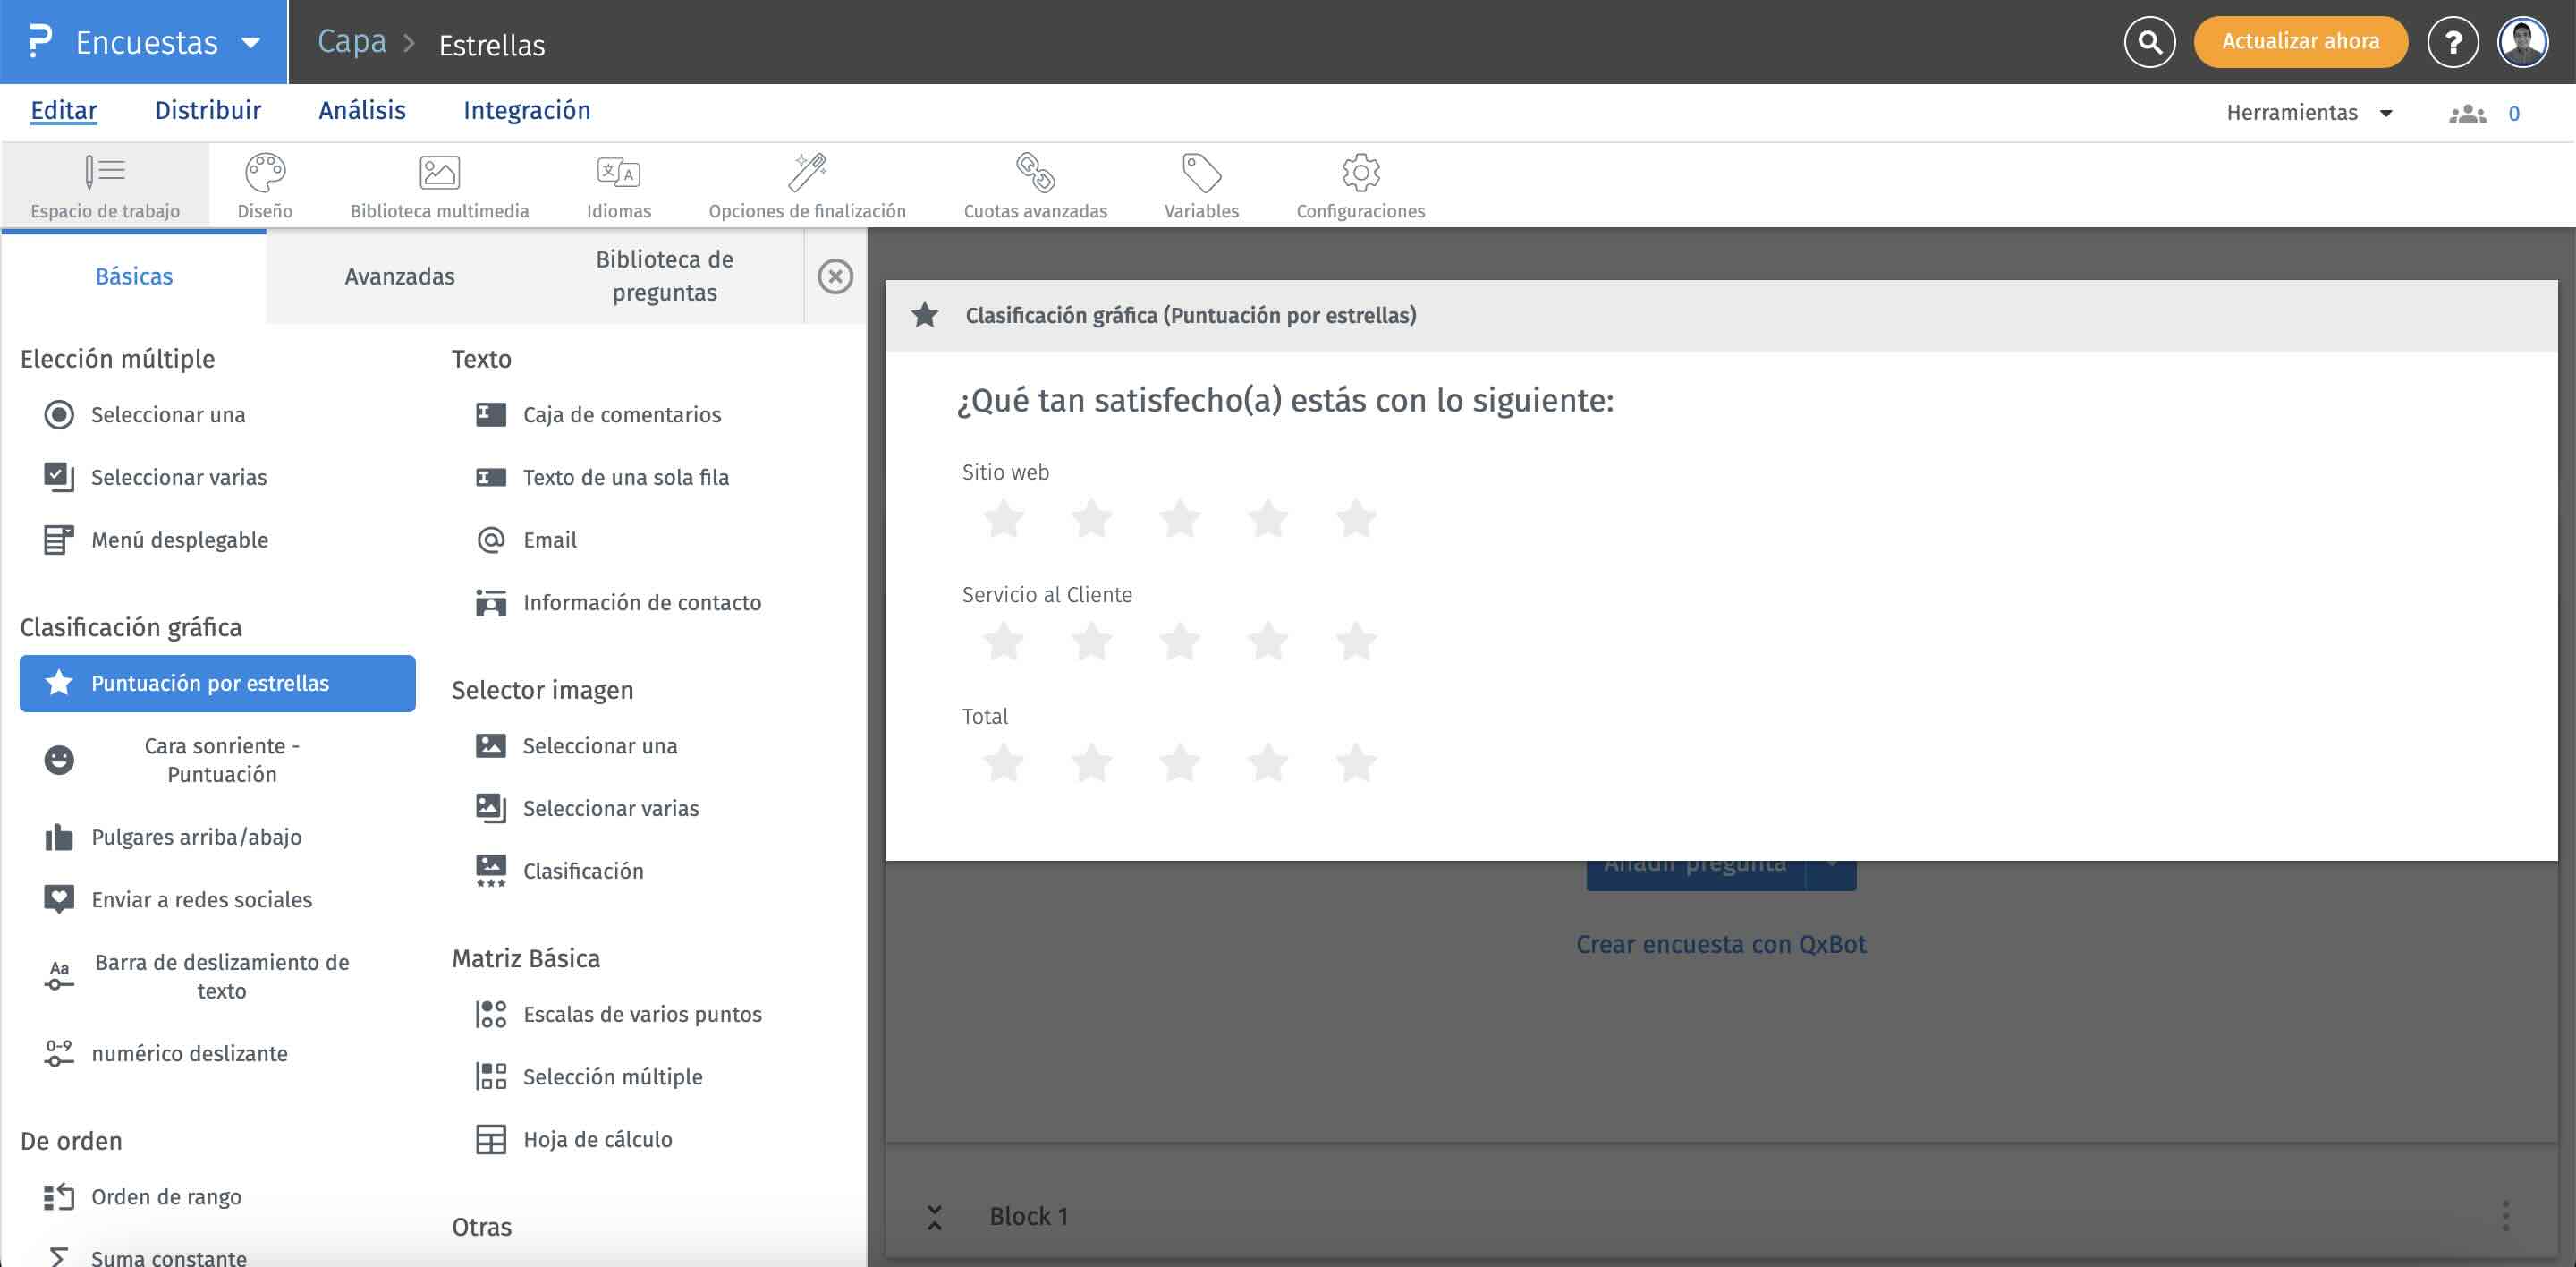Viewport: 2576px width, 1267px height.
Task: Choose 'Seleccionar varias' checkbox question type
Action: (178, 478)
